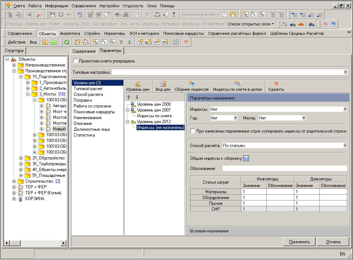
Task: Click the blue books stack icon
Action: point(333,24)
